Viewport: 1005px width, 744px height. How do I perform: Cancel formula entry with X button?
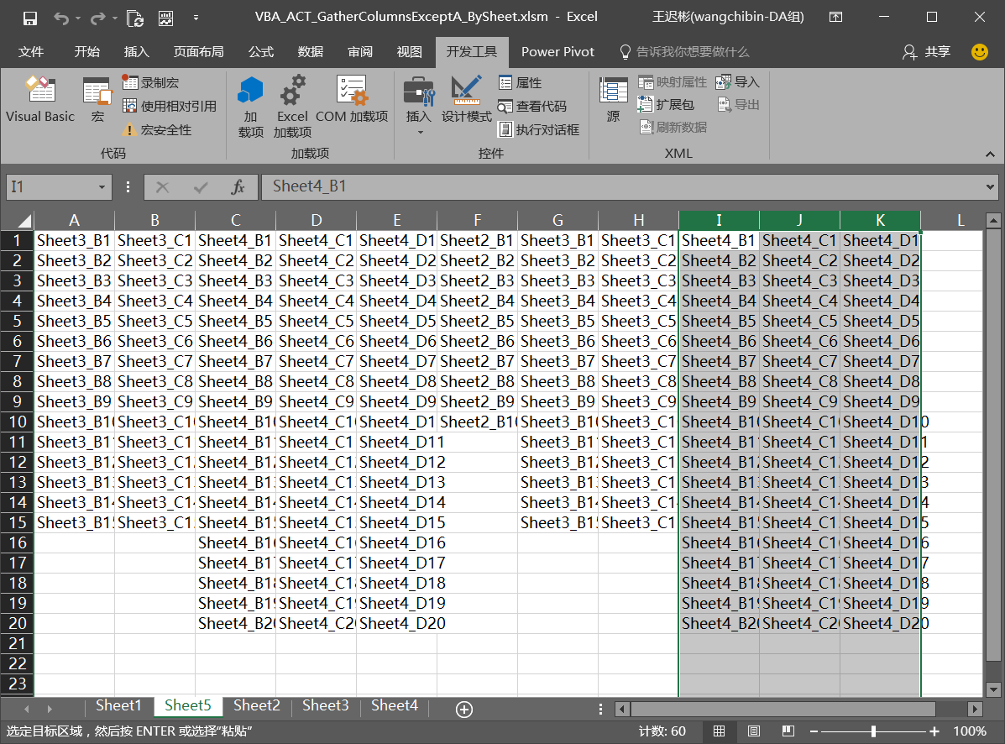(163, 187)
